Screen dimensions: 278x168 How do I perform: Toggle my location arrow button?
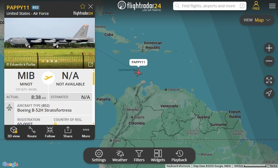269,93
